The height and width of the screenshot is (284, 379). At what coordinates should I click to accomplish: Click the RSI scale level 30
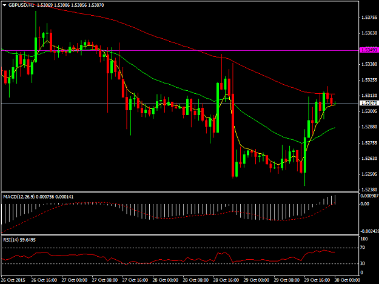point(363,263)
